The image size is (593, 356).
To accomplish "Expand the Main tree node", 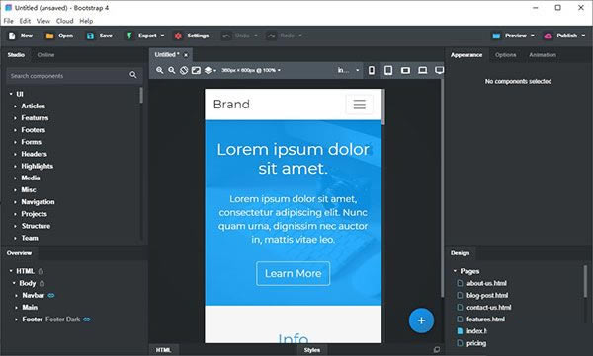I will 16,308.
